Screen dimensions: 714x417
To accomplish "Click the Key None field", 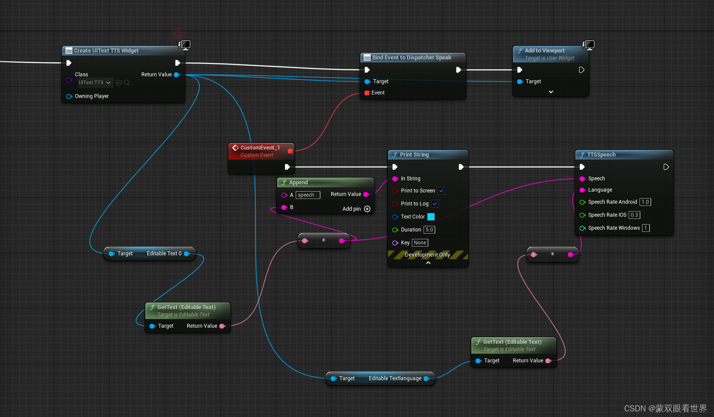I will pos(420,243).
